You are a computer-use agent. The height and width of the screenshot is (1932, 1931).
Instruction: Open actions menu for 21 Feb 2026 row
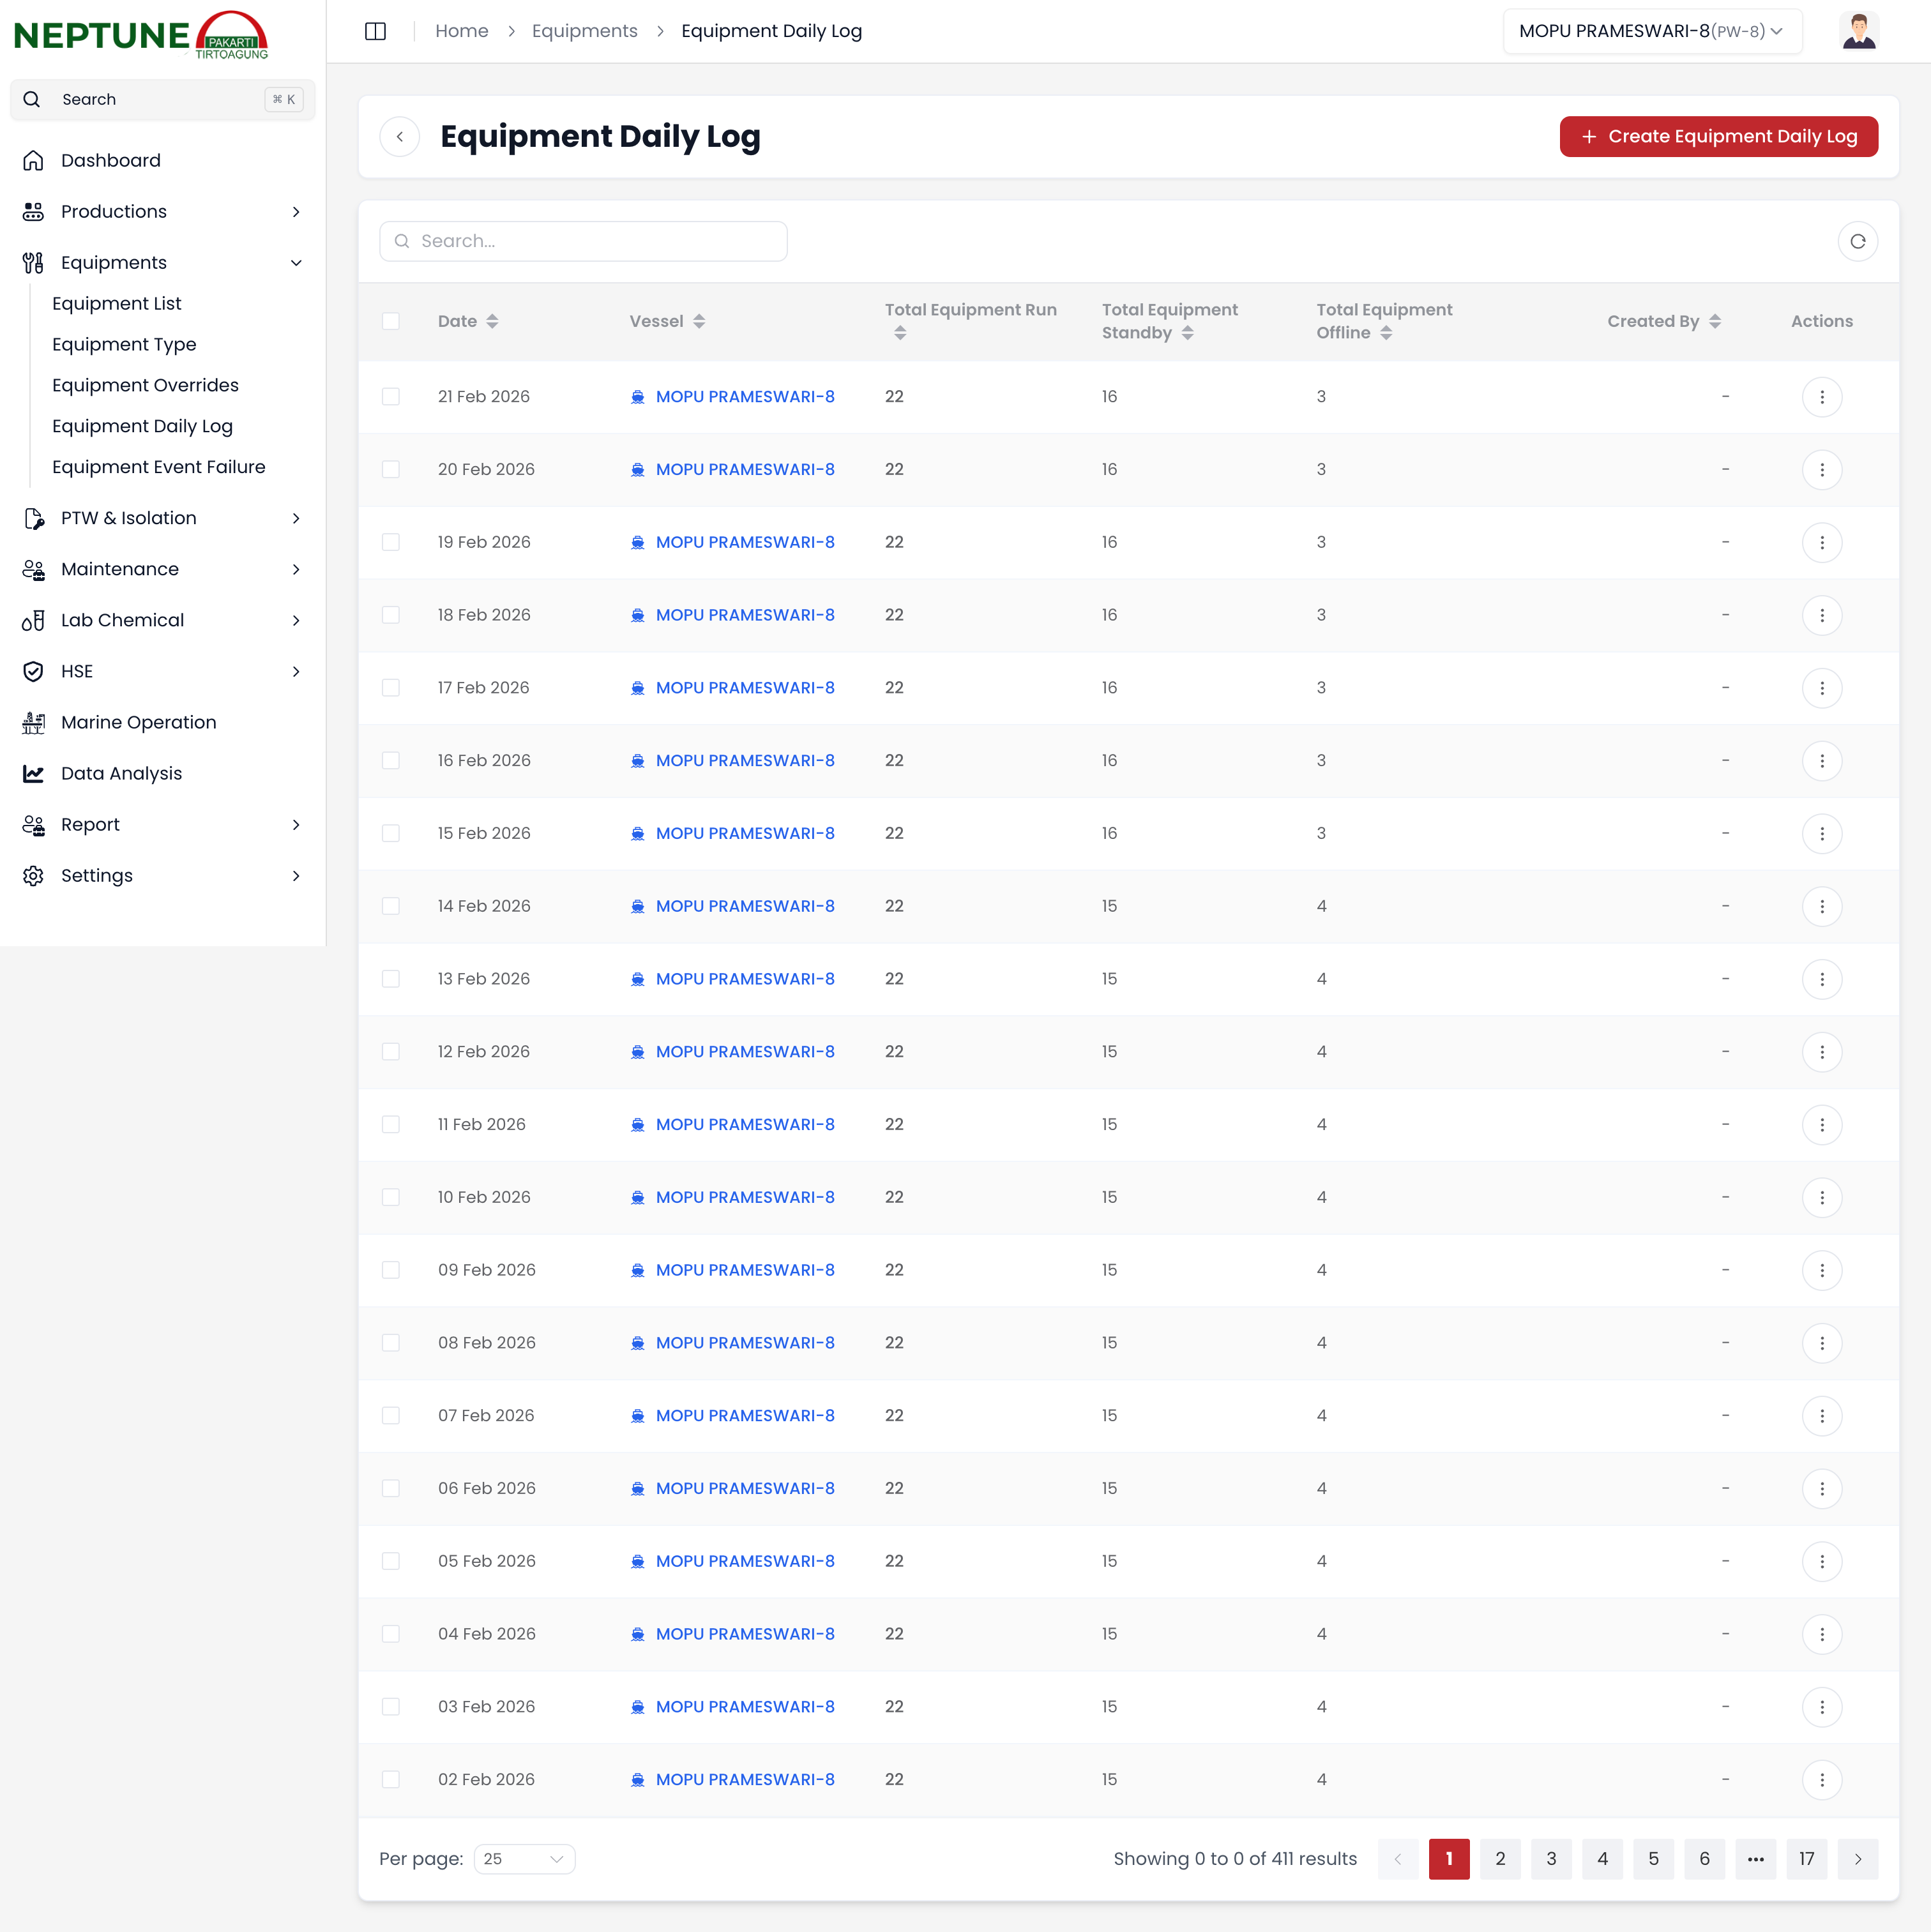(x=1821, y=397)
